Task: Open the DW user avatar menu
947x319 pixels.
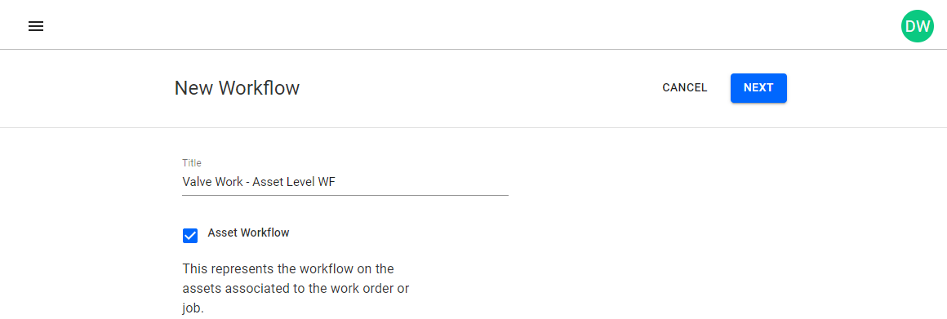Action: (917, 27)
